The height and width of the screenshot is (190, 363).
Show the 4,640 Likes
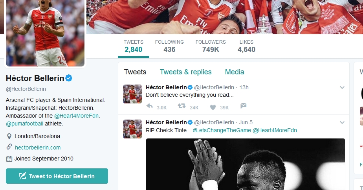coord(246,46)
